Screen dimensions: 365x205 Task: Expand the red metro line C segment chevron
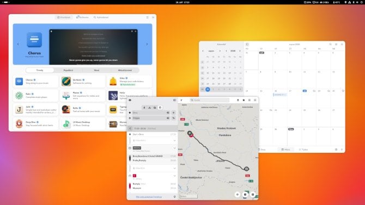tap(174, 176)
